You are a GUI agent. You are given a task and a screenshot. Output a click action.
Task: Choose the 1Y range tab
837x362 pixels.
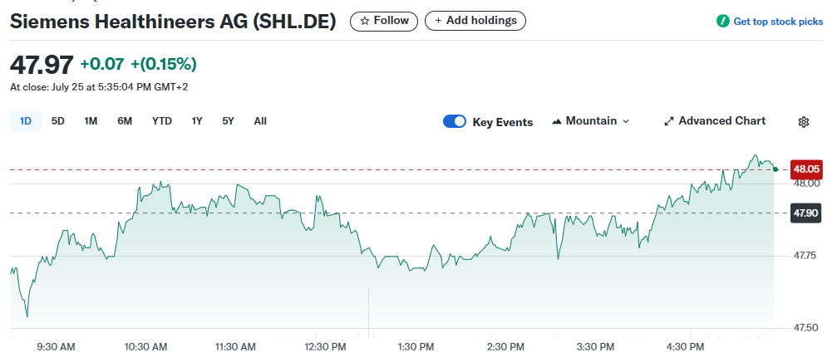(x=197, y=121)
